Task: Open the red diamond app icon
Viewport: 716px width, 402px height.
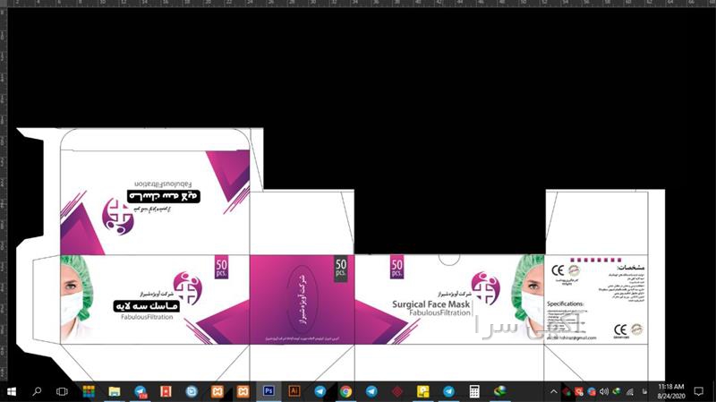Action: click(397, 391)
